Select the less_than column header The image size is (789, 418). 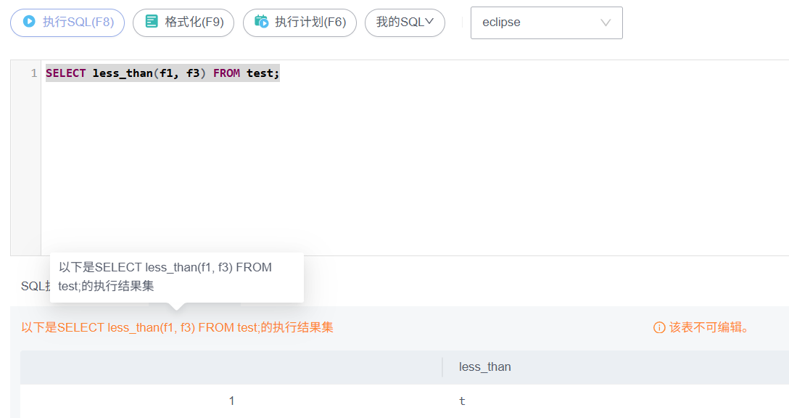click(x=484, y=367)
